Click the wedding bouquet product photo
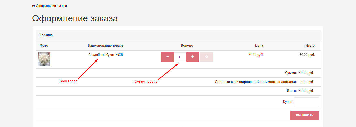Viewport: 356px width, 127px height. 44,59
